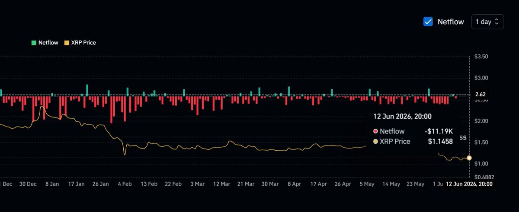This screenshot has width=519, height=212.
Task: Click the $1.00 axis label
Action: (481, 164)
